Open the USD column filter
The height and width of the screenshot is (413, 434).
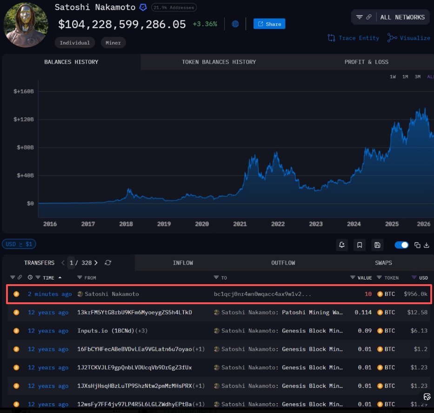click(x=414, y=277)
